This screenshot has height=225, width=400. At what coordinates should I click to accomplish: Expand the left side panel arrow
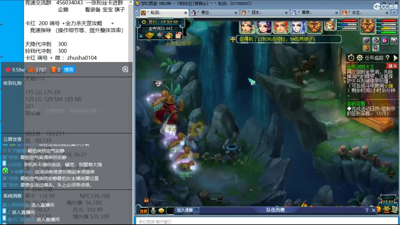[138, 49]
